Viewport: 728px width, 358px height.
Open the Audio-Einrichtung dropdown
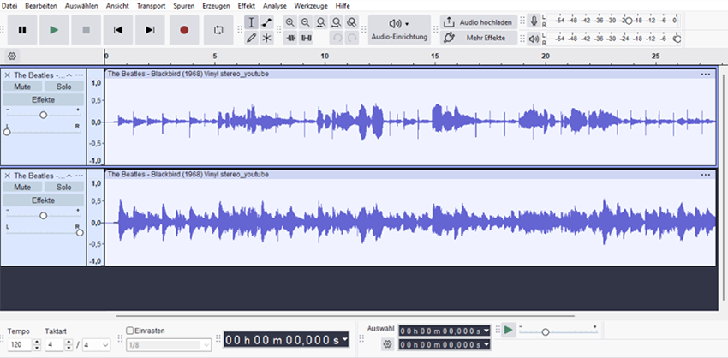(398, 30)
